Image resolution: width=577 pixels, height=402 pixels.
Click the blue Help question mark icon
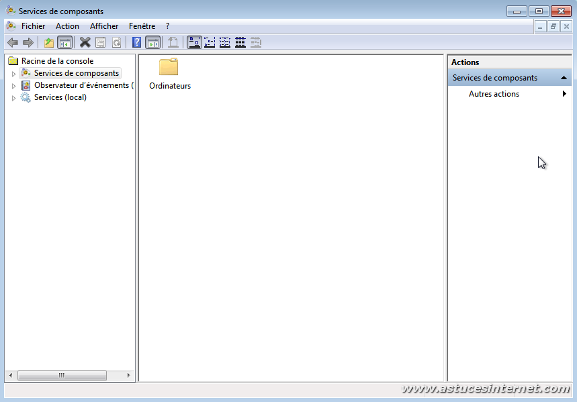click(x=137, y=42)
